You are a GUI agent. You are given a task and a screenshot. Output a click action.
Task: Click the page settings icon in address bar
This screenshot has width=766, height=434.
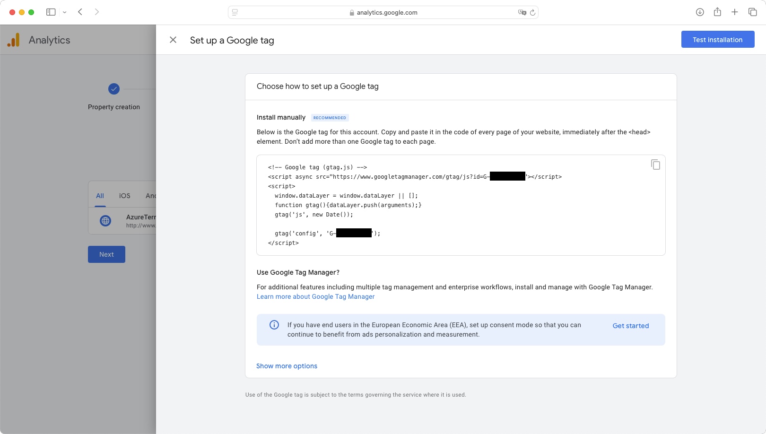(x=235, y=12)
